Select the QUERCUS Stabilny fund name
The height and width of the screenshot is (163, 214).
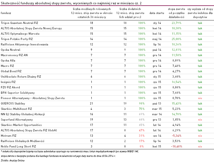pos(13,103)
